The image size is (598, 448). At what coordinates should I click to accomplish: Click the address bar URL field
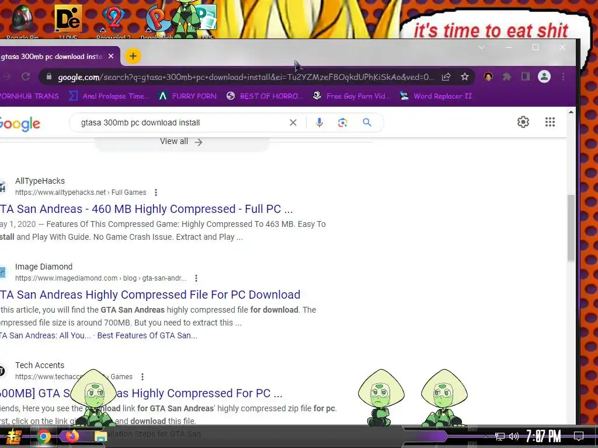(246, 78)
